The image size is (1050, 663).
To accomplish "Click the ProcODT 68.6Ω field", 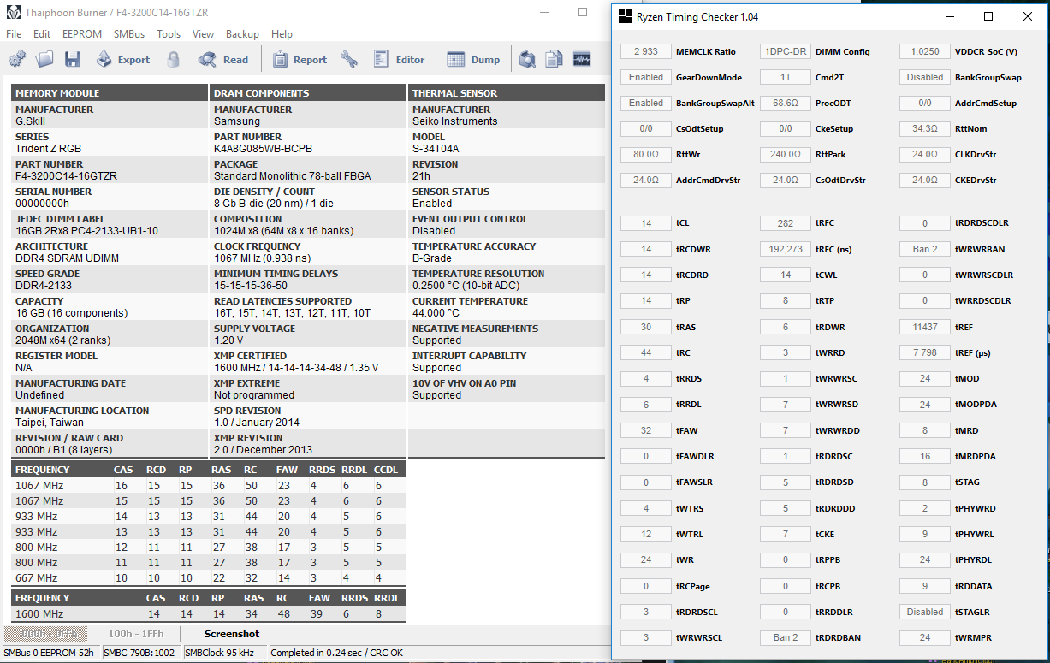I will coord(786,103).
